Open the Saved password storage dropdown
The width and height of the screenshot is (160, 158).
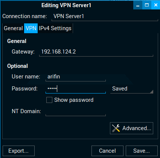click(x=132, y=89)
